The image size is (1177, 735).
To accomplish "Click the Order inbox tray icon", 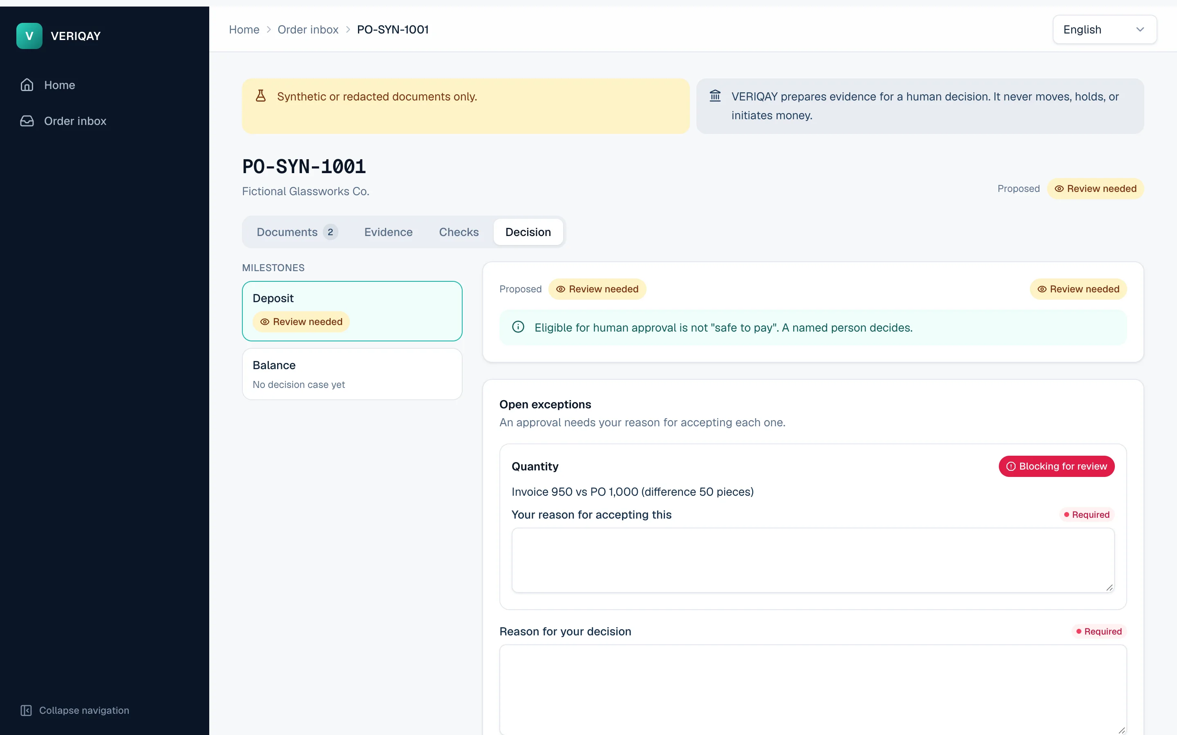I will click(27, 121).
